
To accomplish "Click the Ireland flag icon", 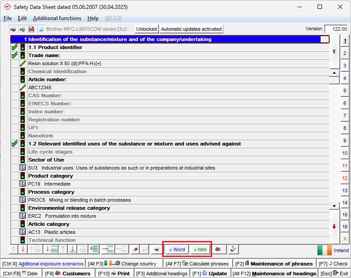I will [324, 250].
